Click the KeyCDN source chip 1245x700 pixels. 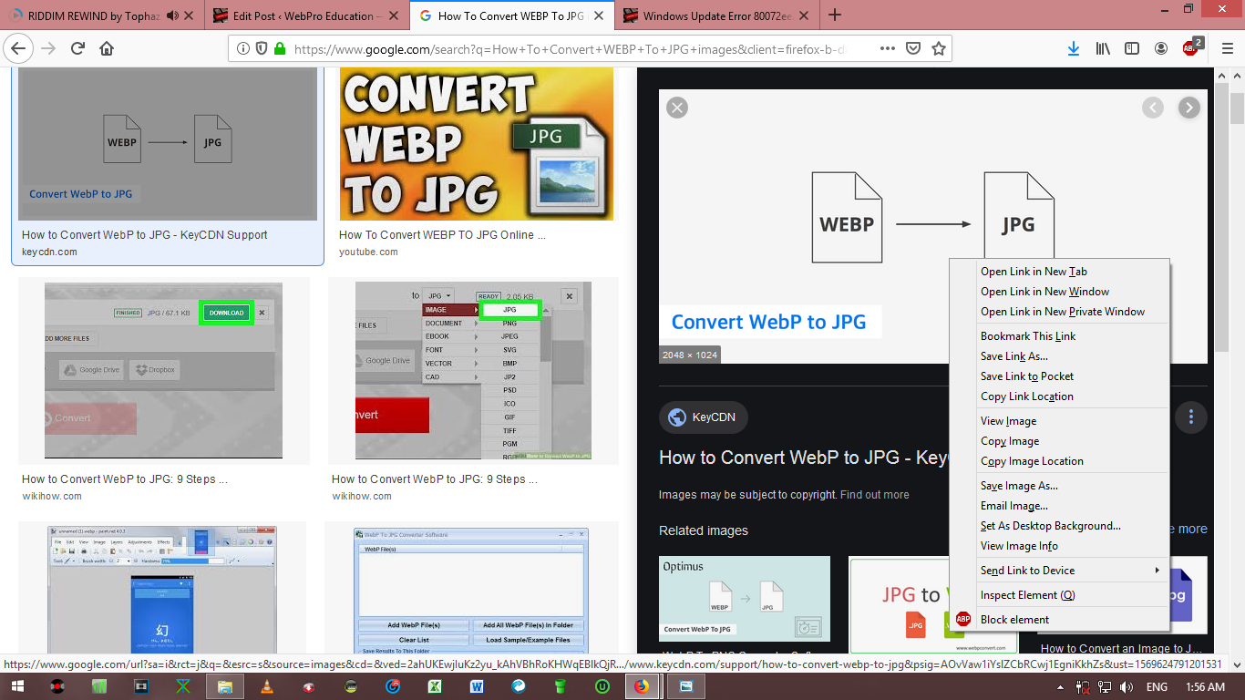click(703, 417)
